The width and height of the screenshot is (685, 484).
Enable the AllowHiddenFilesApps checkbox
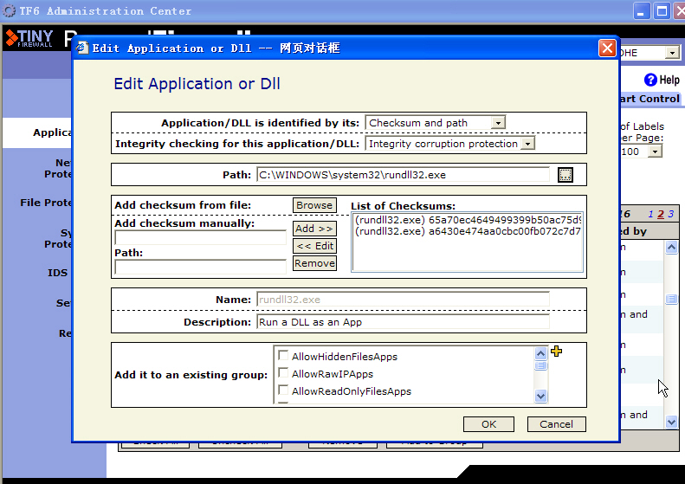click(283, 356)
